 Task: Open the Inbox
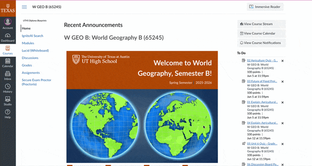pos(8,76)
